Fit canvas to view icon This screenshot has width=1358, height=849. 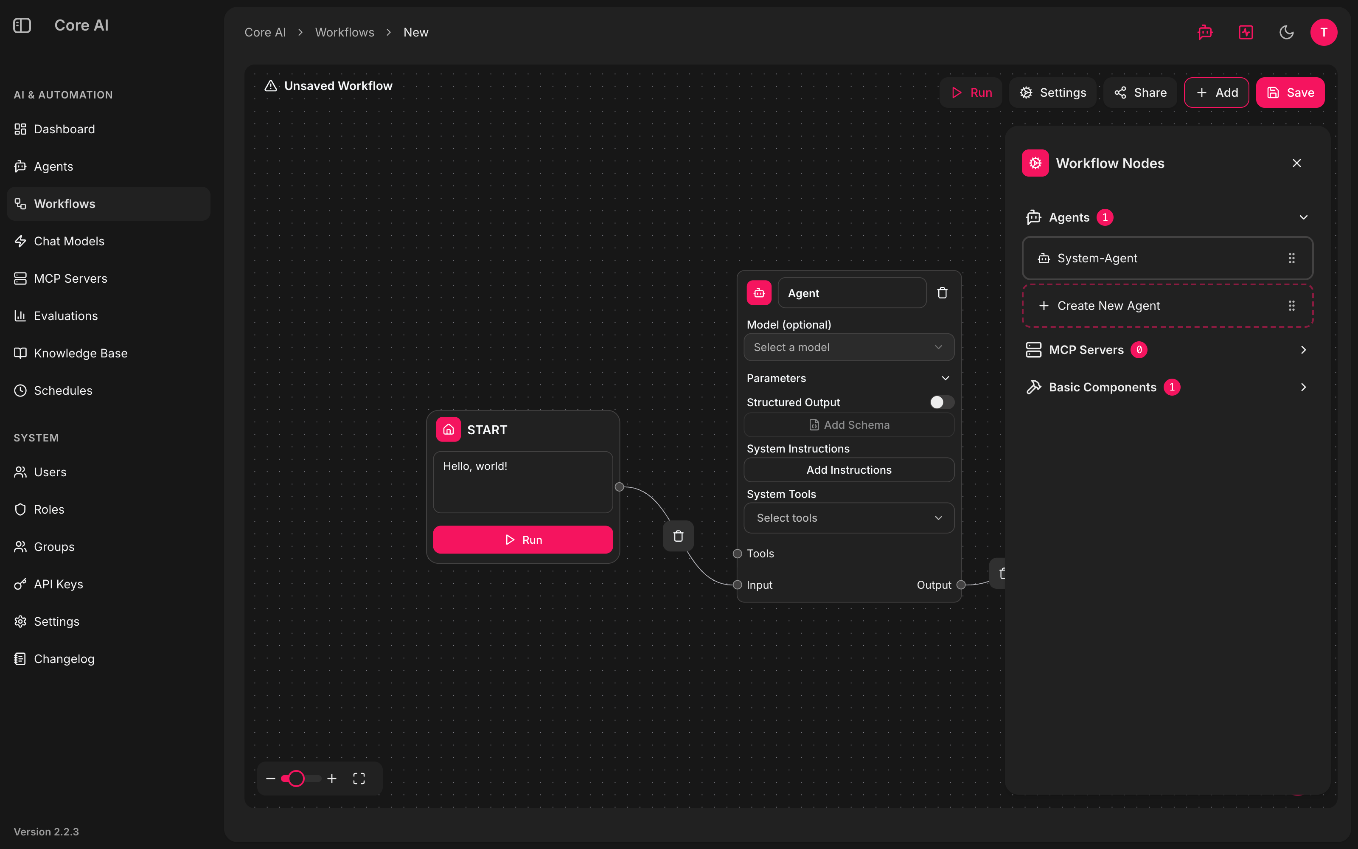click(x=359, y=778)
